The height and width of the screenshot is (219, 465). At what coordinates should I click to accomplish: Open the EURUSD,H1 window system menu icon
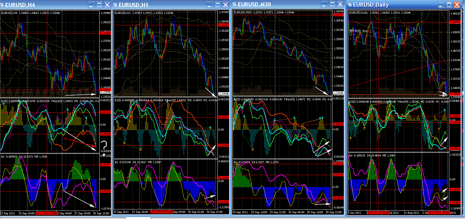[x=116, y=5]
